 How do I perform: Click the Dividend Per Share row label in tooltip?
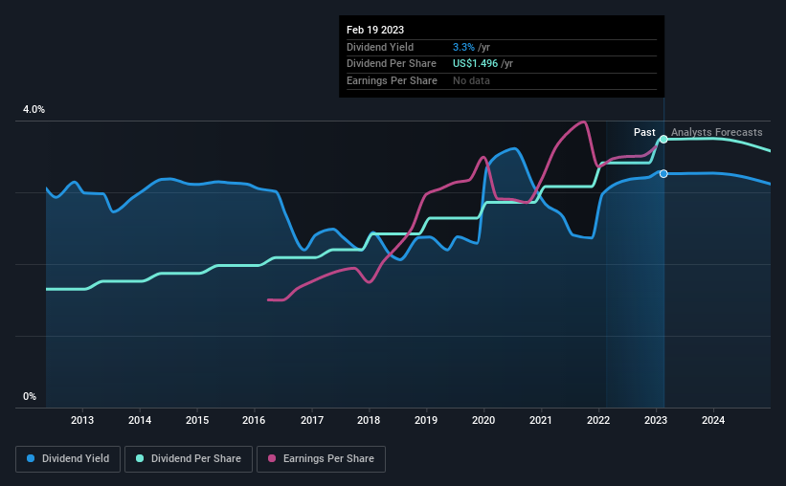click(x=392, y=64)
